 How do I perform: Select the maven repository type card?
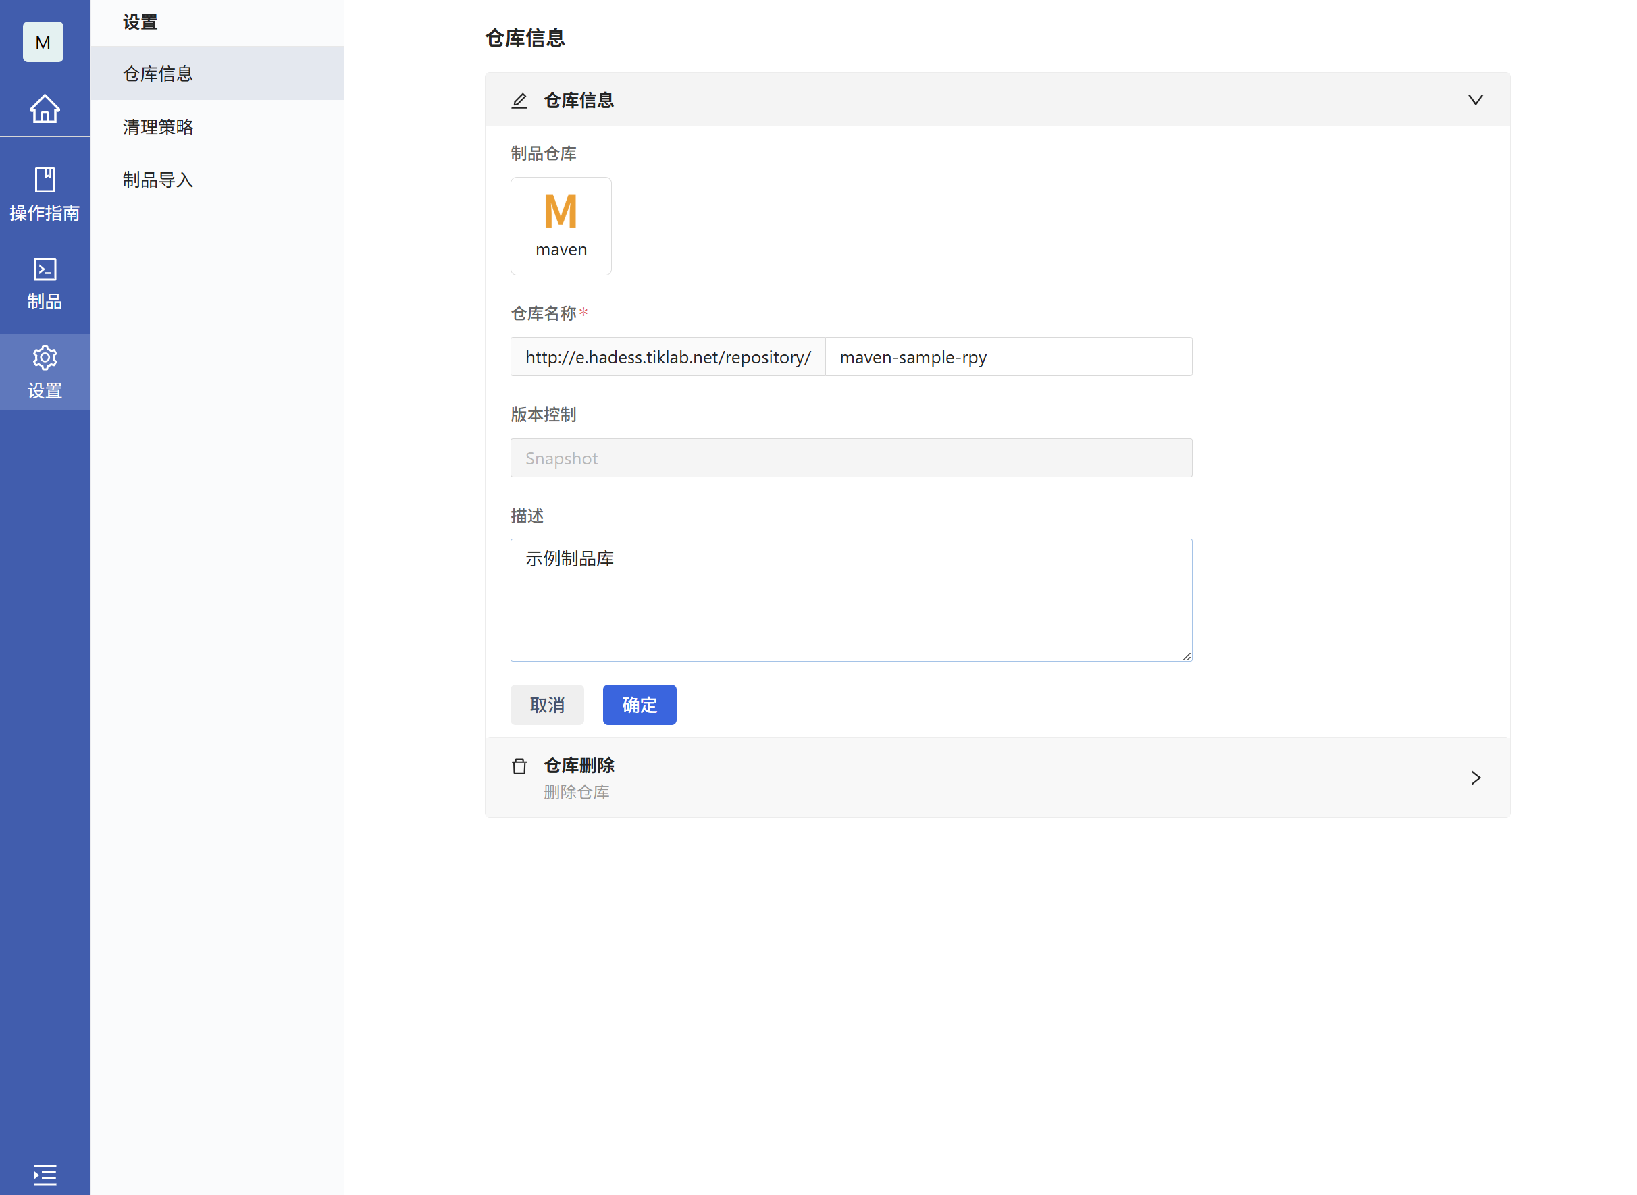coord(561,225)
